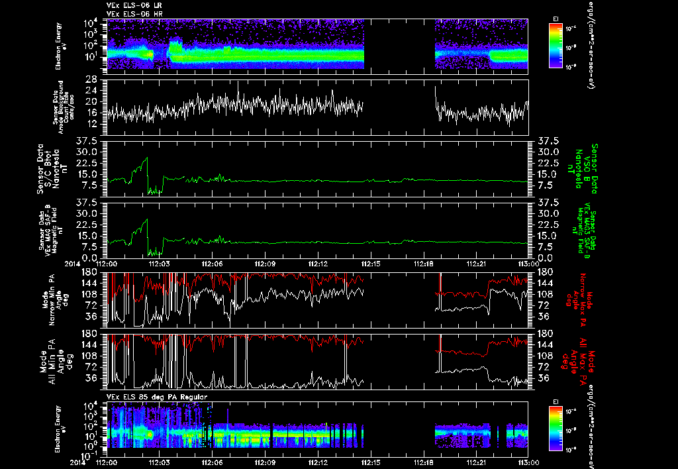
Task: Select the bottom spectrogram color bar
Action: pyautogui.click(x=556, y=429)
